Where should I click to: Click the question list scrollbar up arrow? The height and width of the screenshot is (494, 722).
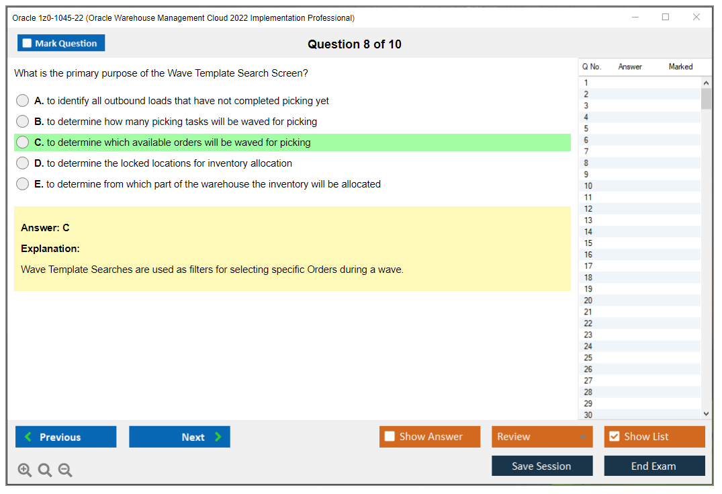pyautogui.click(x=705, y=82)
